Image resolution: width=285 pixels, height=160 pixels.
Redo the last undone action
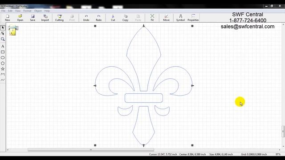[x=98, y=18]
